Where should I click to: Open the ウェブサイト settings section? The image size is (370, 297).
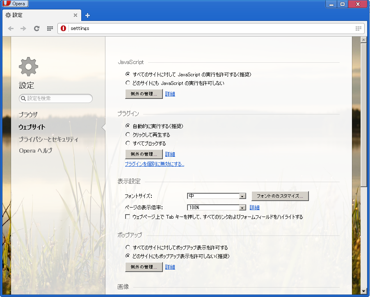[x=32, y=127]
